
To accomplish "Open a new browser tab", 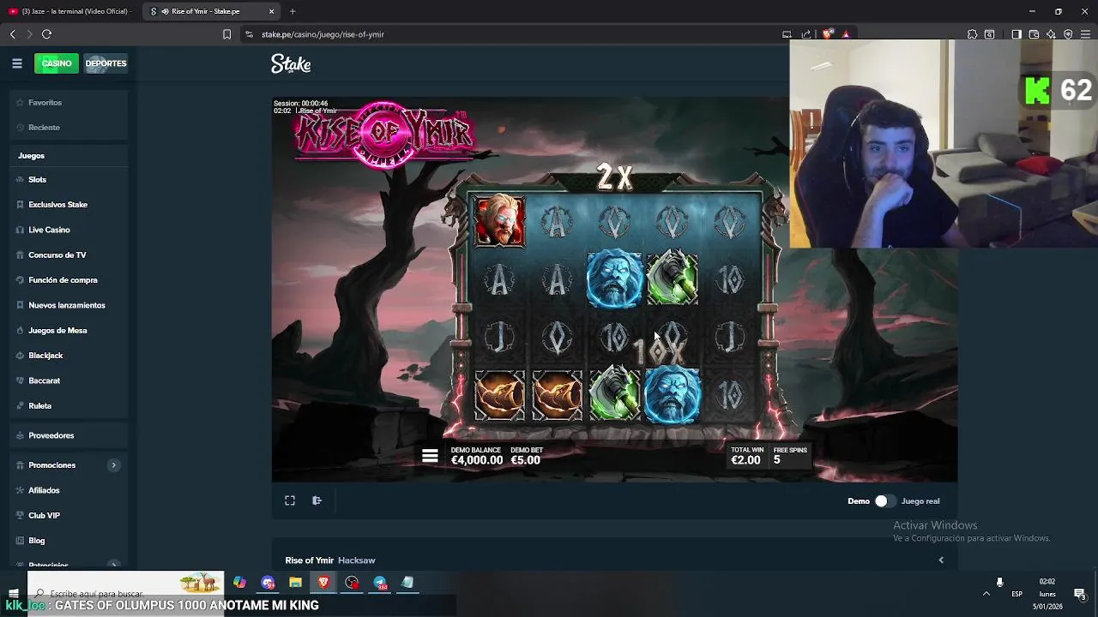I will coord(293,11).
